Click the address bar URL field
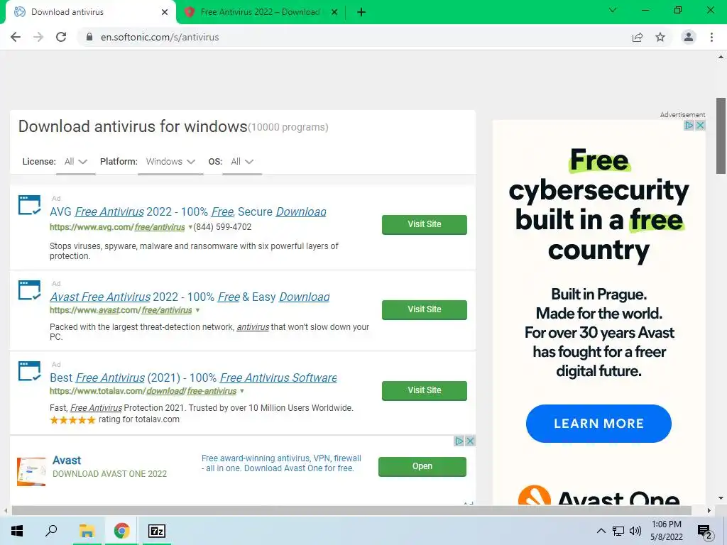The width and height of the screenshot is (727, 545). coord(352,37)
